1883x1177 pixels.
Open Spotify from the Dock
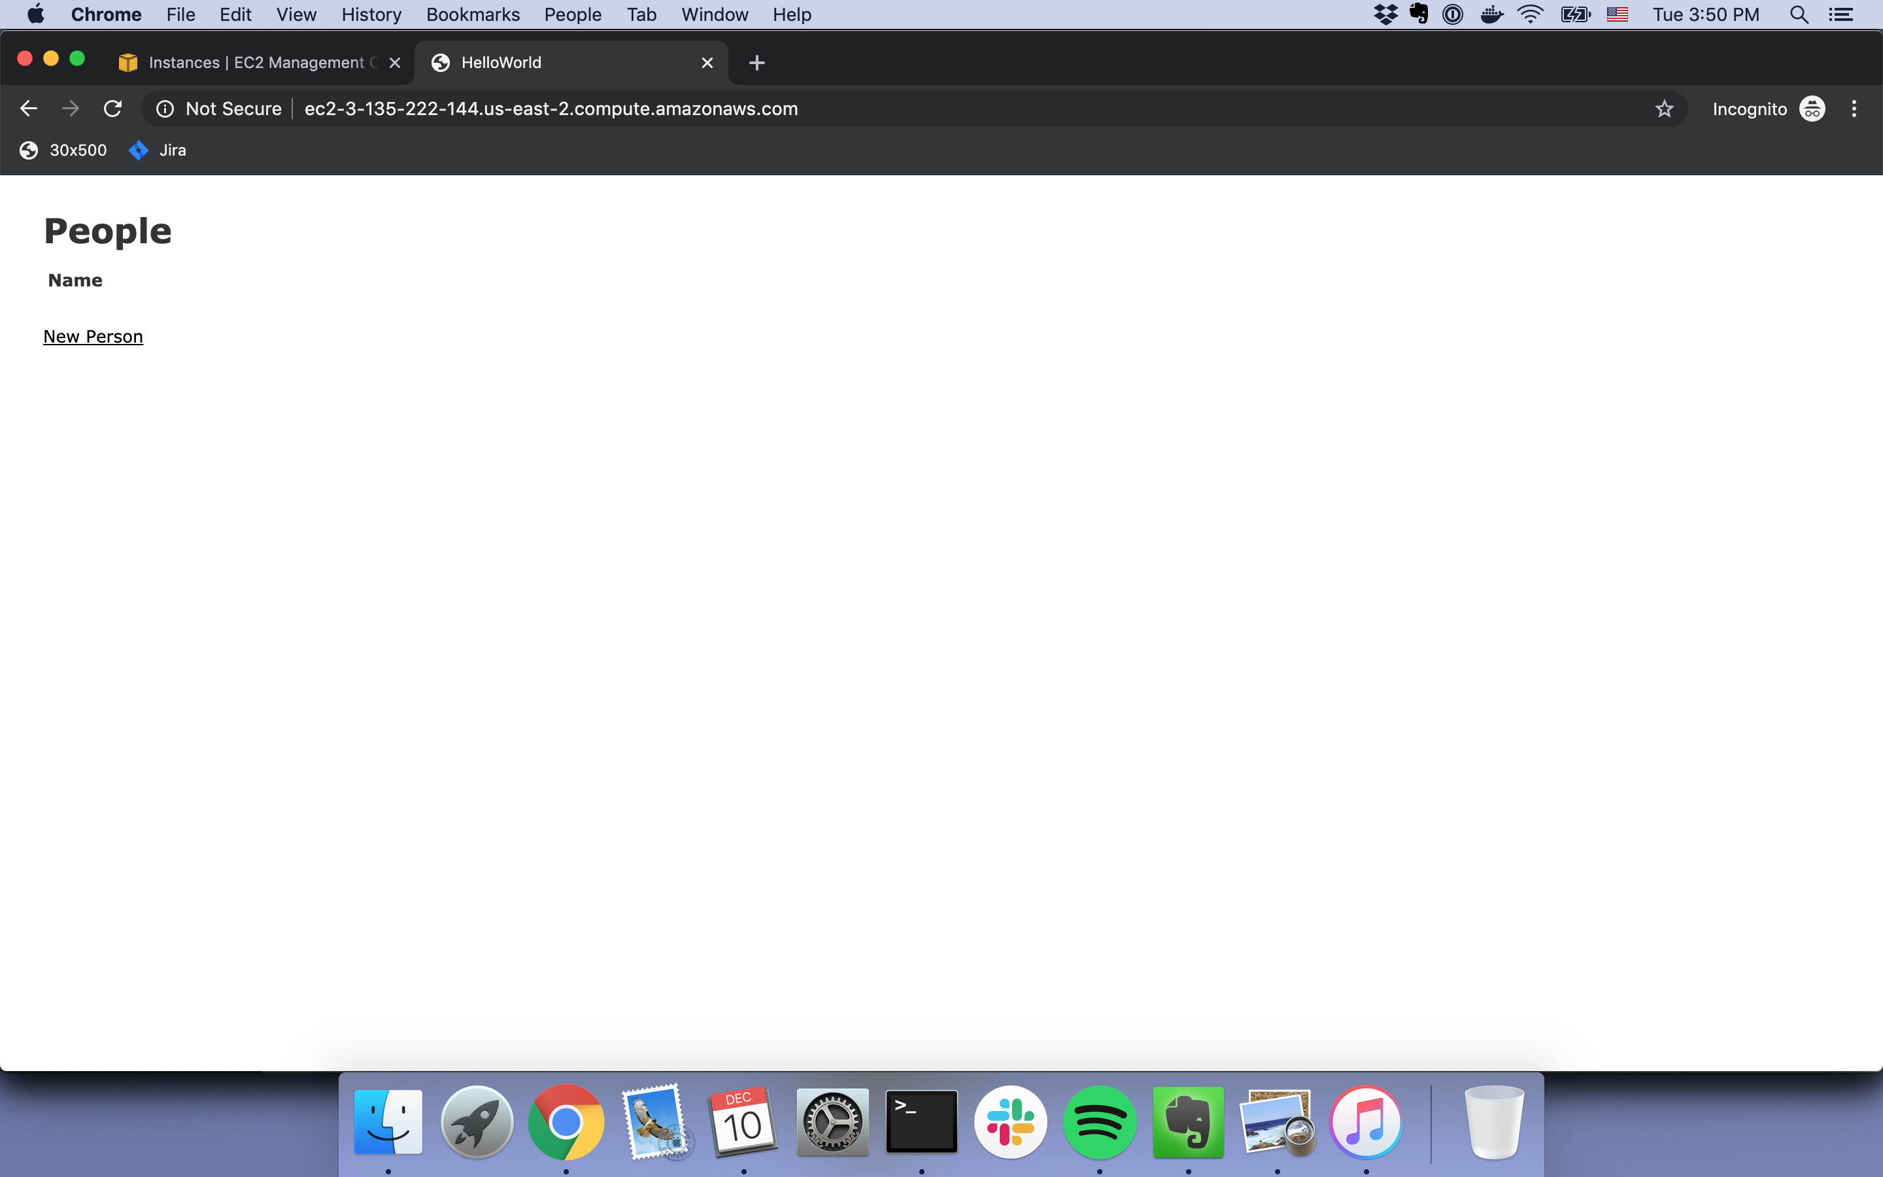tap(1100, 1121)
